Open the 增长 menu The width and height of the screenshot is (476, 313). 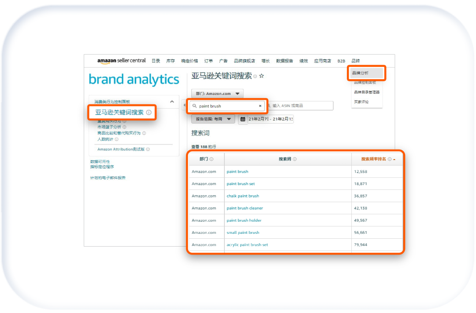pos(266,61)
